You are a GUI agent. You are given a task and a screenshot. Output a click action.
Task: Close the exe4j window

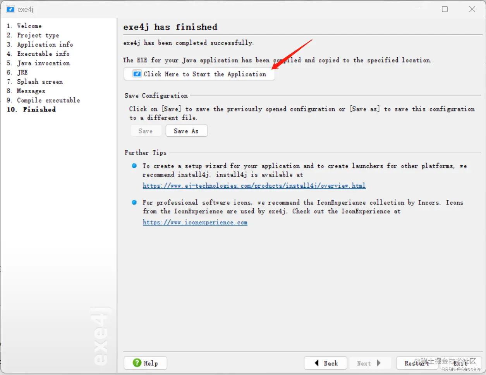(x=472, y=9)
